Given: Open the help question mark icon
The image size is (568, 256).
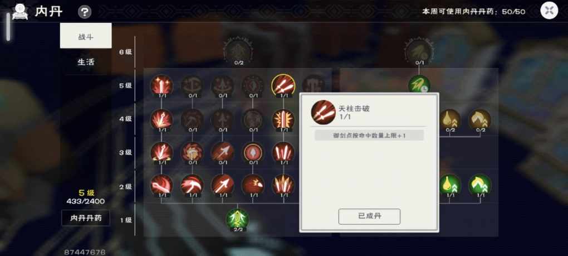Looking at the screenshot, I should coord(85,13).
